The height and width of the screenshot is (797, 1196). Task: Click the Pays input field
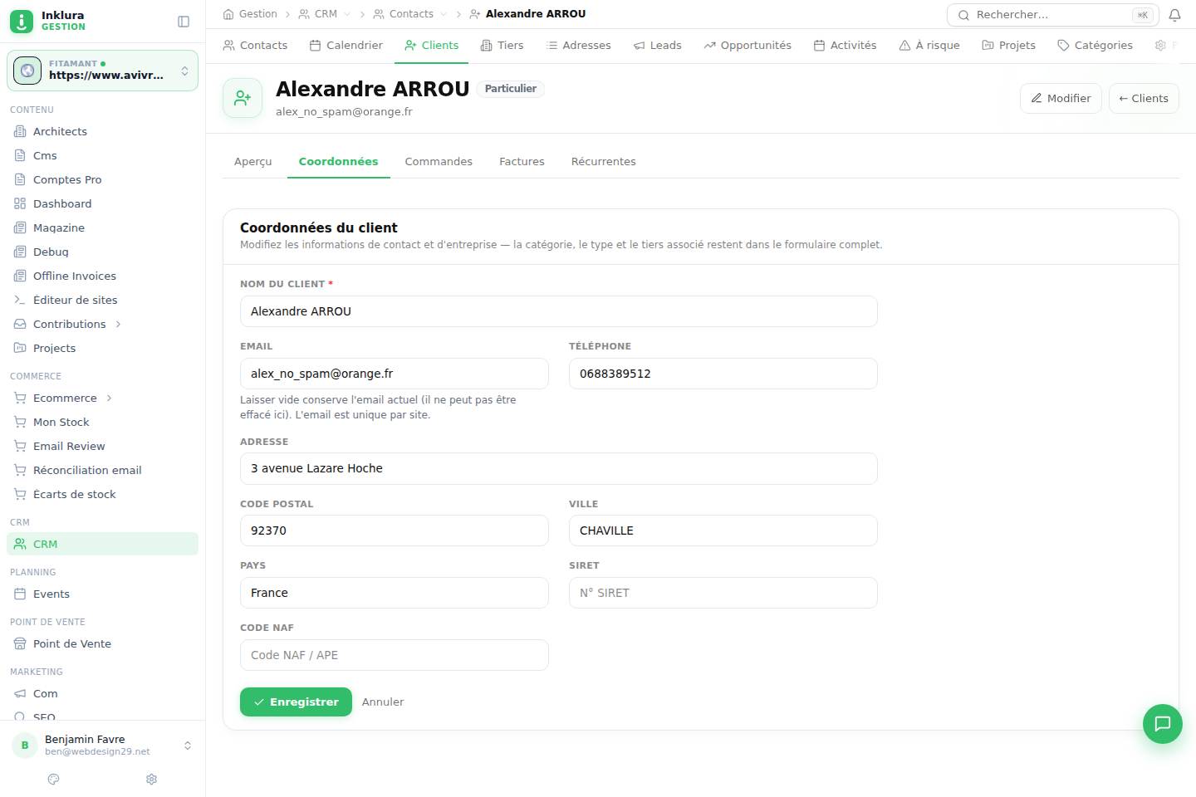click(x=395, y=593)
